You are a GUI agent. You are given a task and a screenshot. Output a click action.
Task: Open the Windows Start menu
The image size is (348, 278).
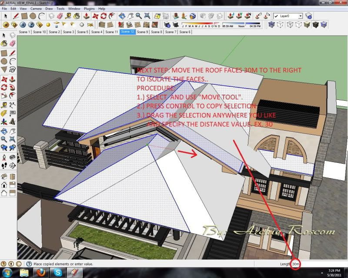7,272
